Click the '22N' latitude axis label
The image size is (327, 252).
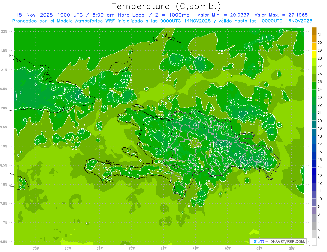tap(4, 32)
